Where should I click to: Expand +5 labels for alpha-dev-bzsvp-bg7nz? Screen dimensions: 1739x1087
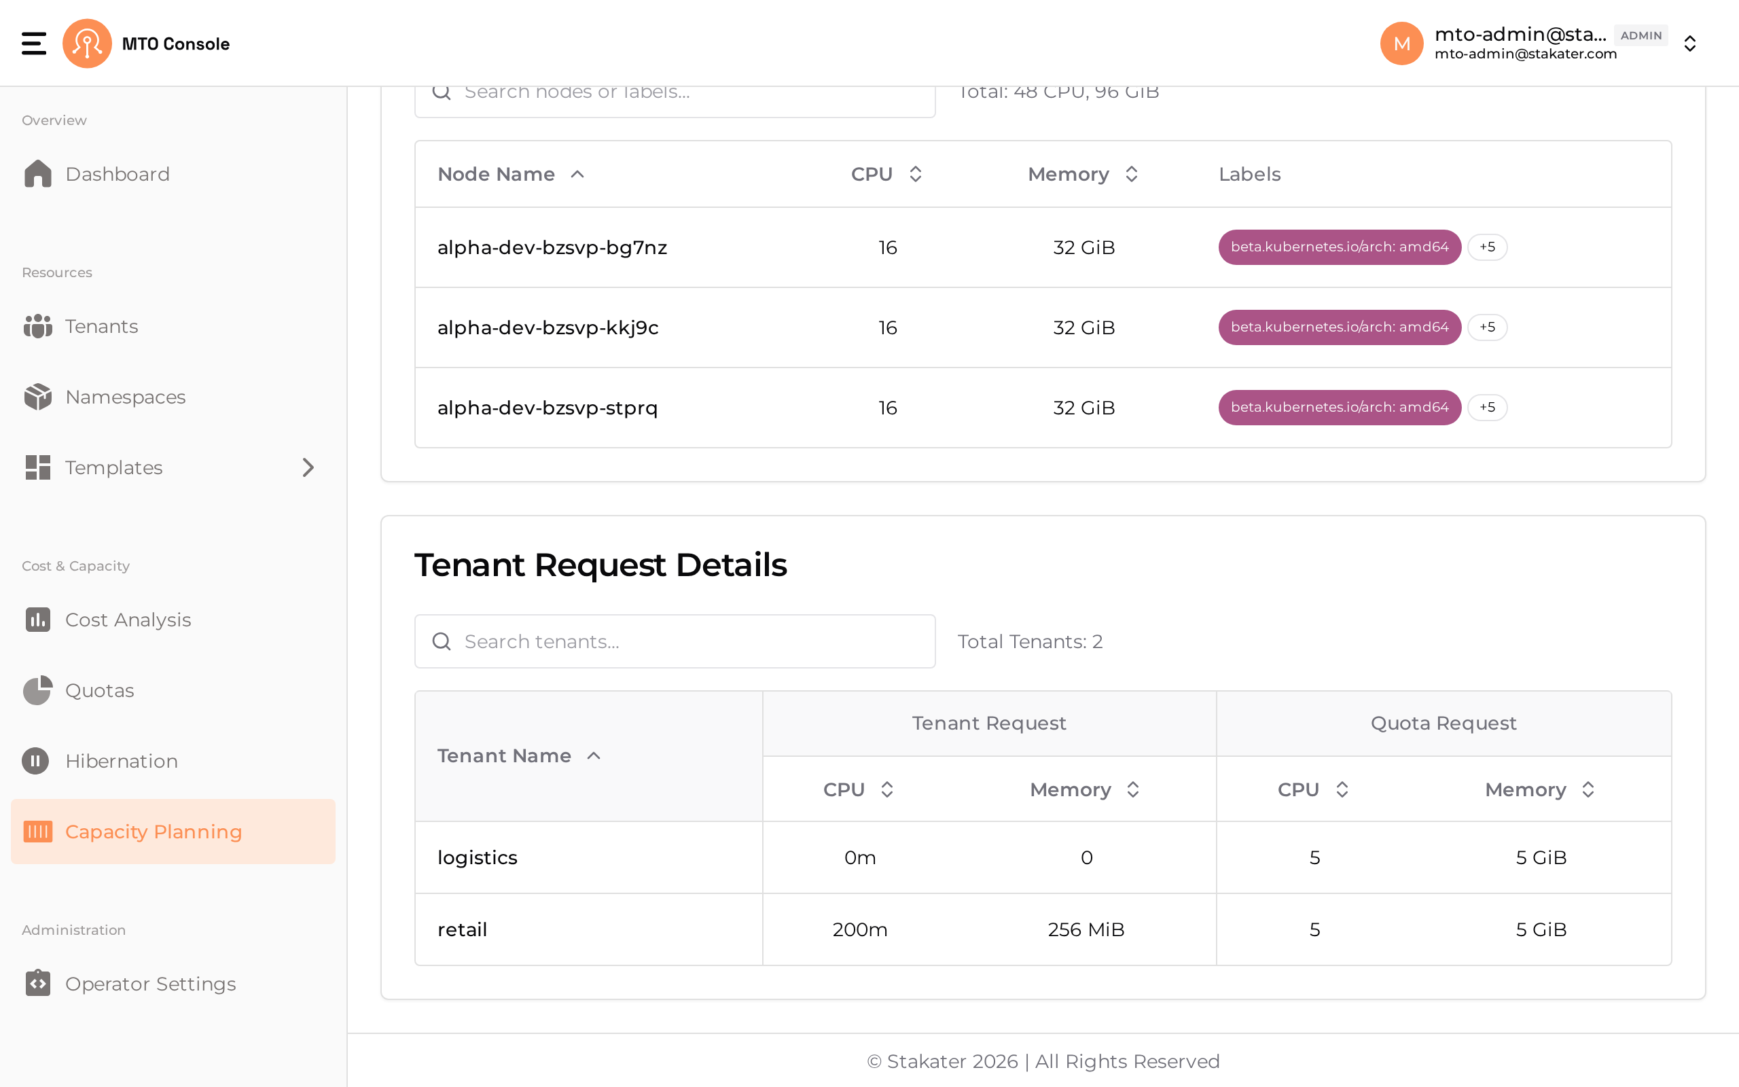point(1488,247)
